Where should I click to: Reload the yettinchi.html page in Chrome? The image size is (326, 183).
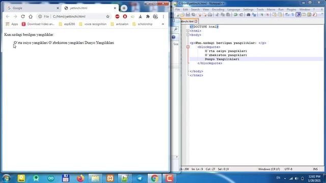pyautogui.click(x=23, y=16)
